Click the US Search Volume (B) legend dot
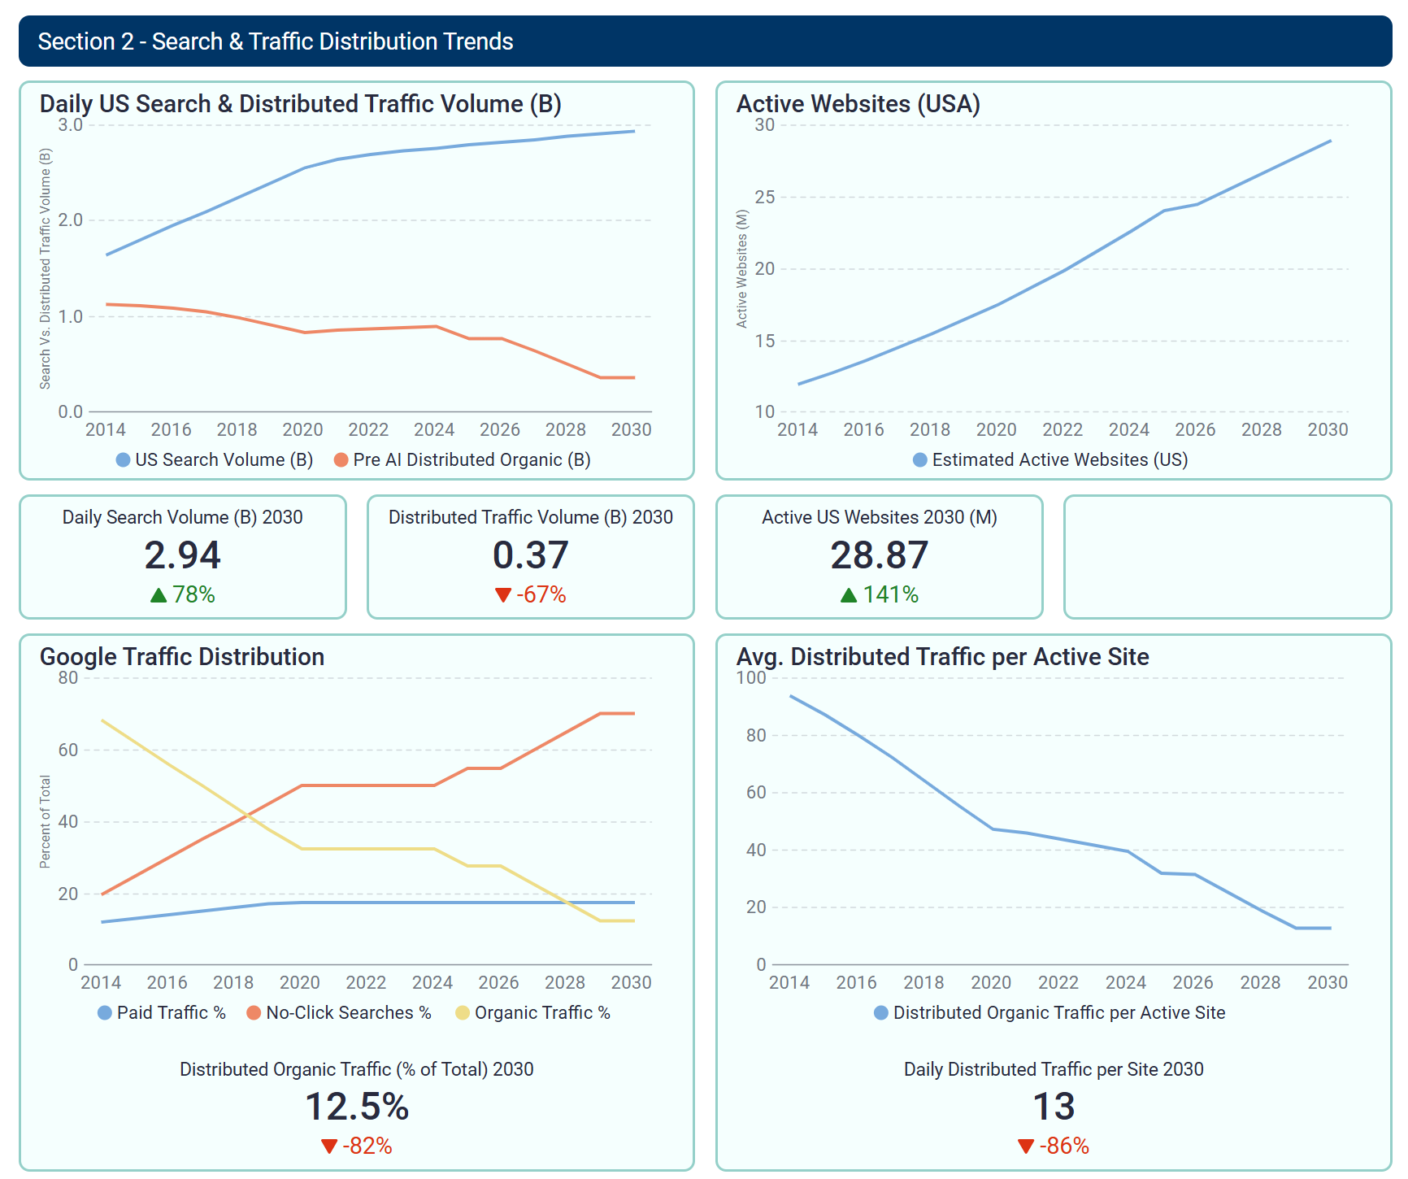Image resolution: width=1408 pixels, height=1179 pixels. 124,460
